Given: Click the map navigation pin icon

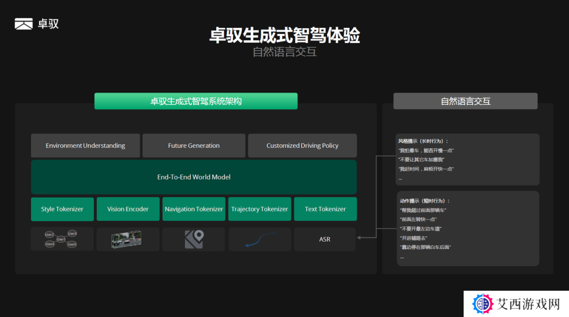Looking at the screenshot, I should click(194, 239).
